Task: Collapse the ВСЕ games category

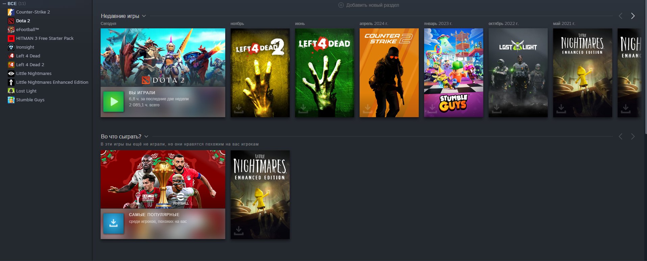Action: (x=4, y=4)
